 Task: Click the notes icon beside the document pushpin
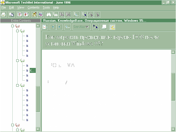104,27
